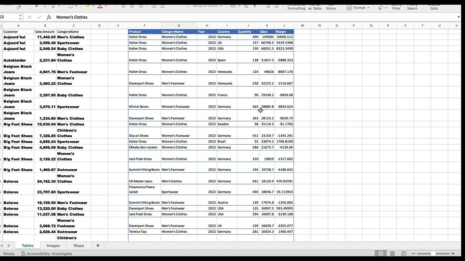This screenshot has width=465, height=261.
Task: Switch to Steps sheet tab
Action: point(78,245)
